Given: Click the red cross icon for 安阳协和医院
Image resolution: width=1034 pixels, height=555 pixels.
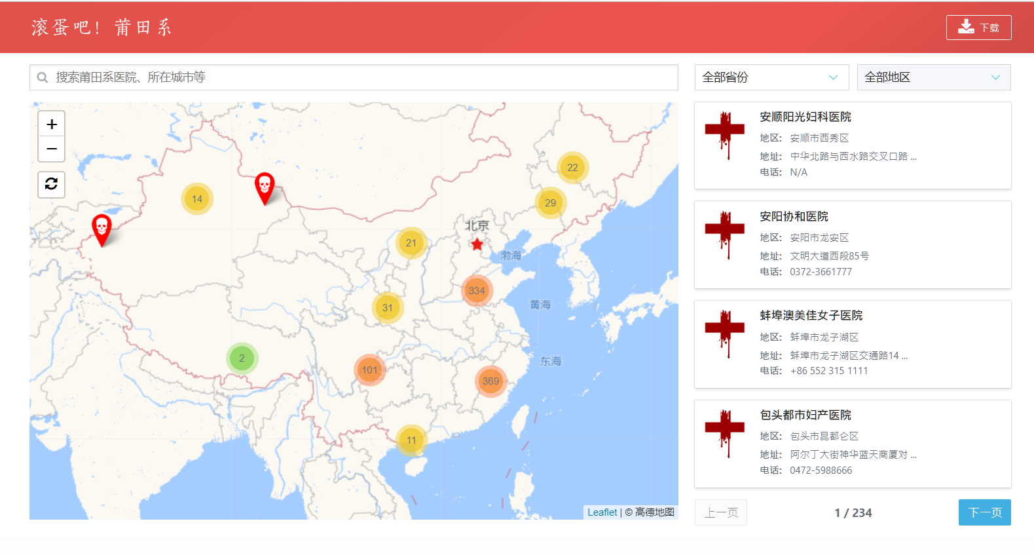Looking at the screenshot, I should pyautogui.click(x=725, y=235).
